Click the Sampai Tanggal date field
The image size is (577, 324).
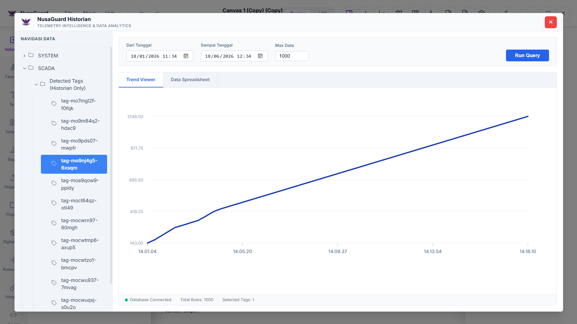tap(234, 56)
